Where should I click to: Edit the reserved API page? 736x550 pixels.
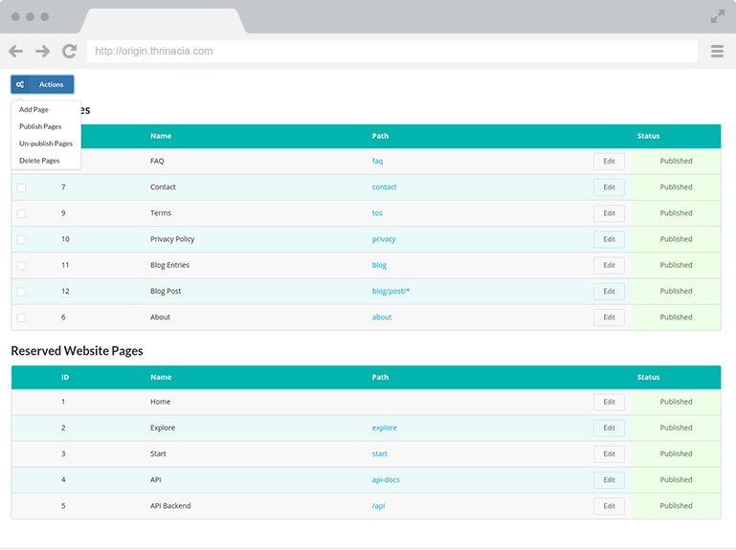coord(609,480)
